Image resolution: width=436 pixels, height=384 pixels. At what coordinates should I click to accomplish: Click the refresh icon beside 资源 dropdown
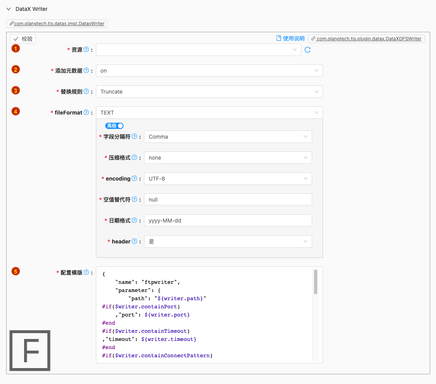pos(307,50)
